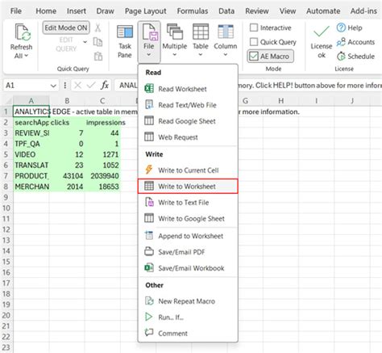Select Append to Worksheet

188,236
